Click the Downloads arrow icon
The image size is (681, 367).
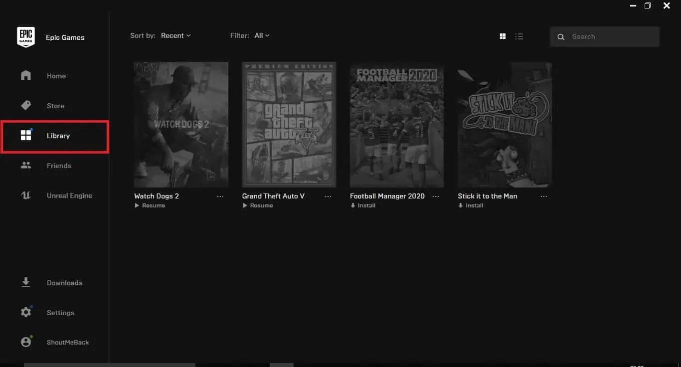[x=26, y=282]
